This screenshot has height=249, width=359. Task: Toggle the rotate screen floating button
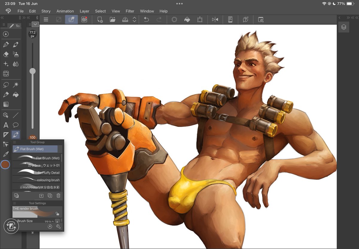click(11, 226)
